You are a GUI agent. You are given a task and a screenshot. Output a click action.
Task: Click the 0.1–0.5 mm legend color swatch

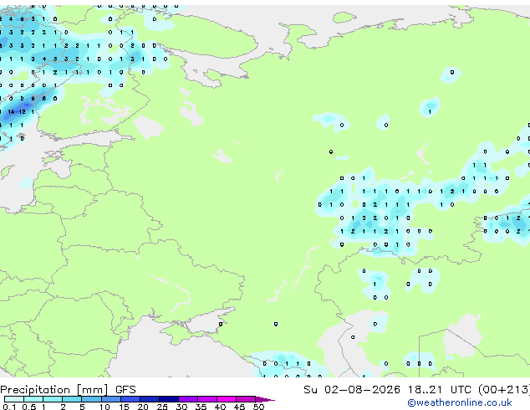[14, 399]
